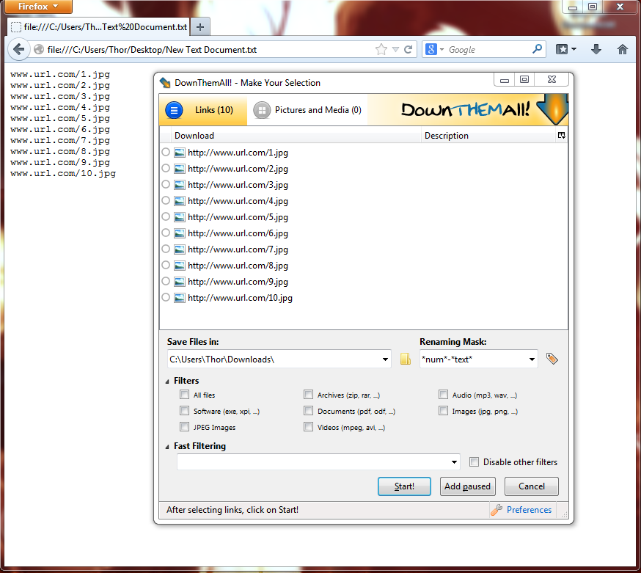Select the radio for http://www.url.com/6.jpg
This screenshot has height=573, width=641.
tap(166, 233)
